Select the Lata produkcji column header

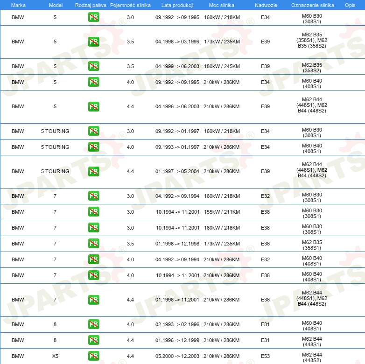point(177,5)
